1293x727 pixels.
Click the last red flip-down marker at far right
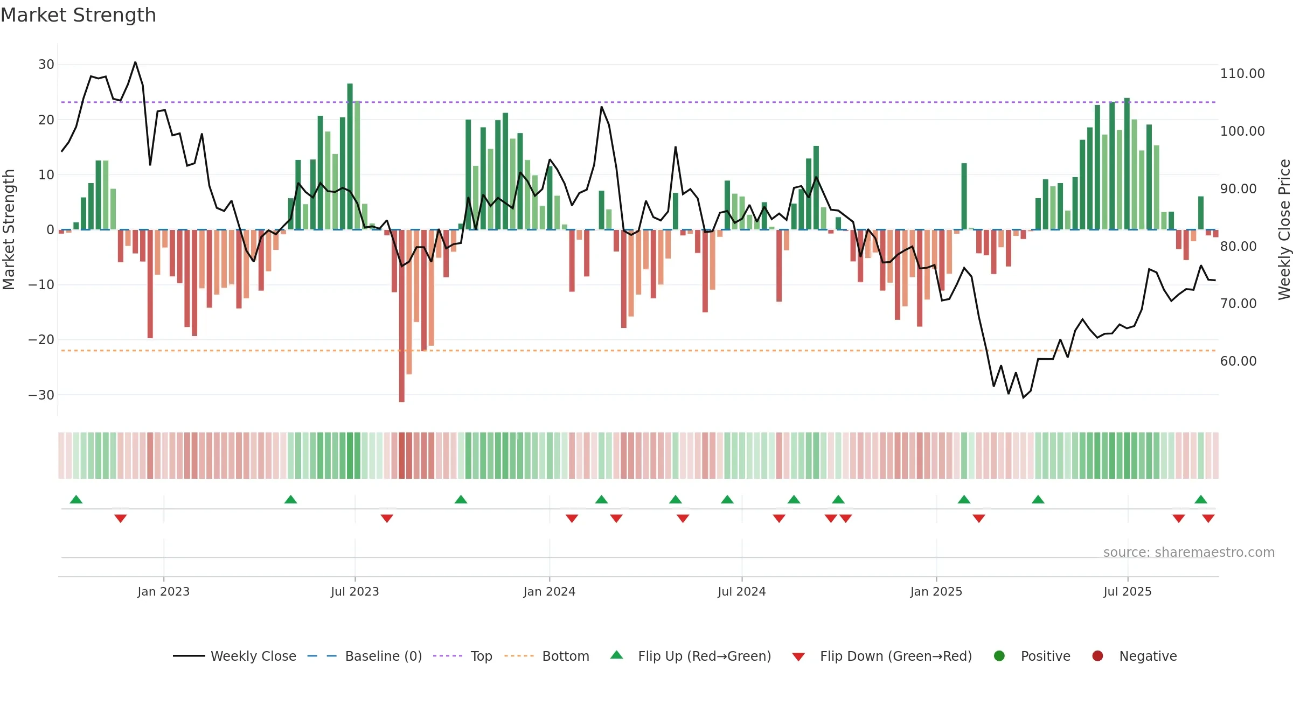pyautogui.click(x=1208, y=518)
